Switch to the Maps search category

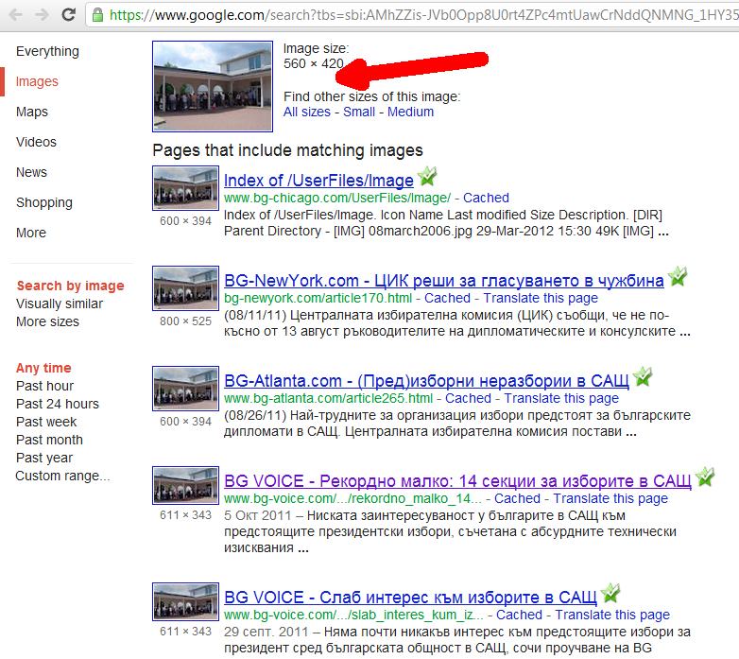[32, 112]
